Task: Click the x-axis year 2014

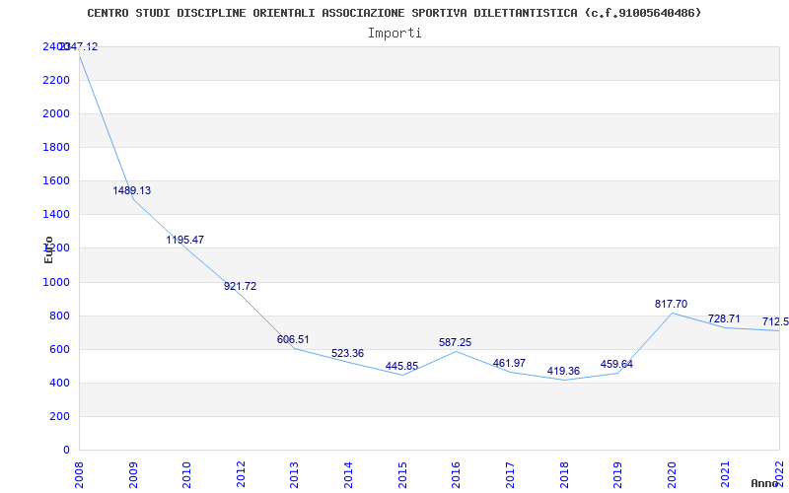Action: pyautogui.click(x=348, y=474)
